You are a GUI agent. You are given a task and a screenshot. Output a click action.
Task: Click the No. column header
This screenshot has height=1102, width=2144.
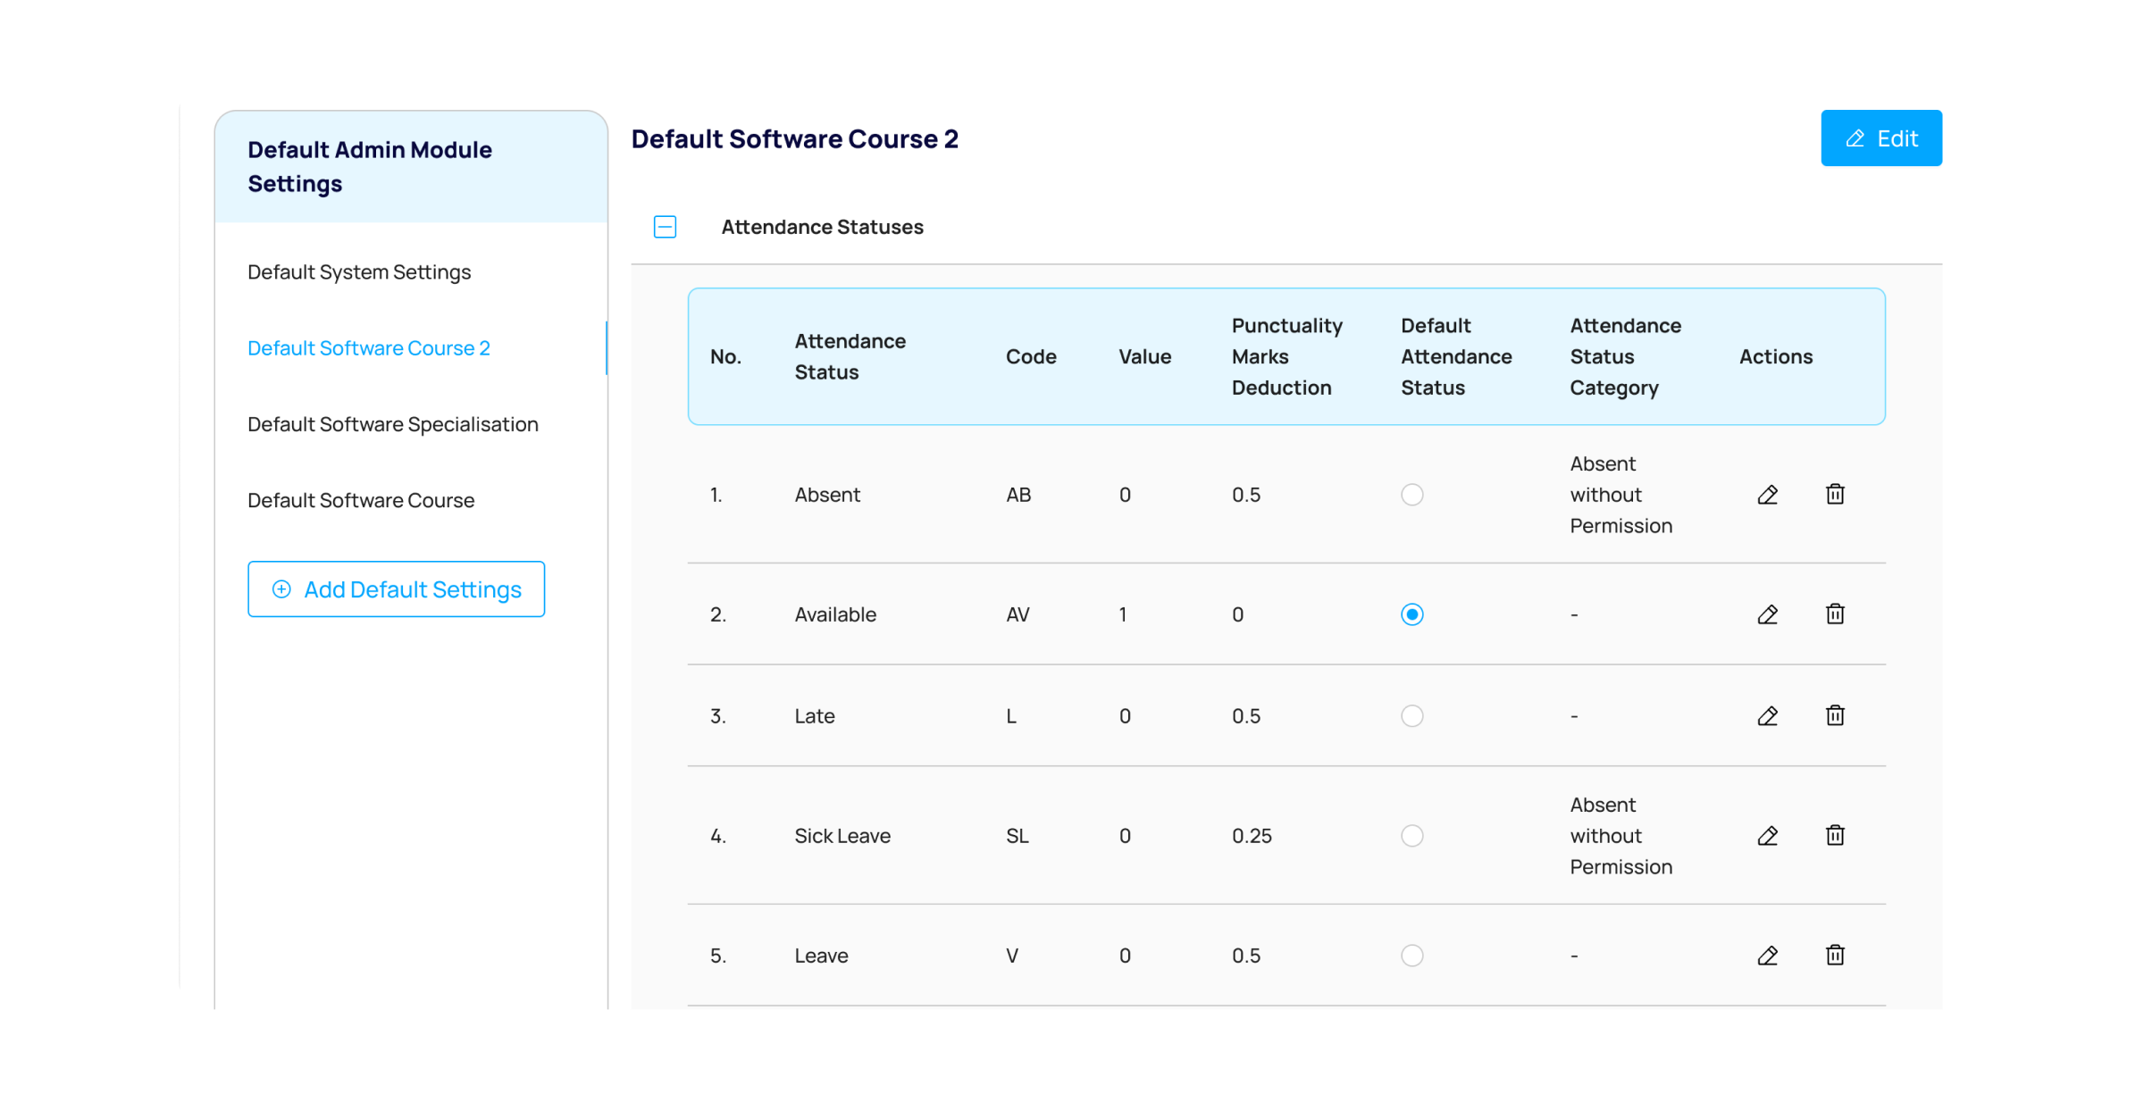[725, 356]
